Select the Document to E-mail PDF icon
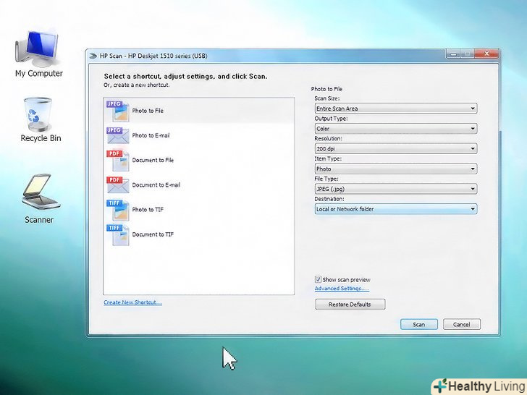 (117, 184)
